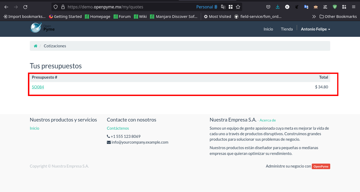Open the tracking protection shield icon
This screenshot has height=192, width=360.
pyautogui.click(x=55, y=7)
